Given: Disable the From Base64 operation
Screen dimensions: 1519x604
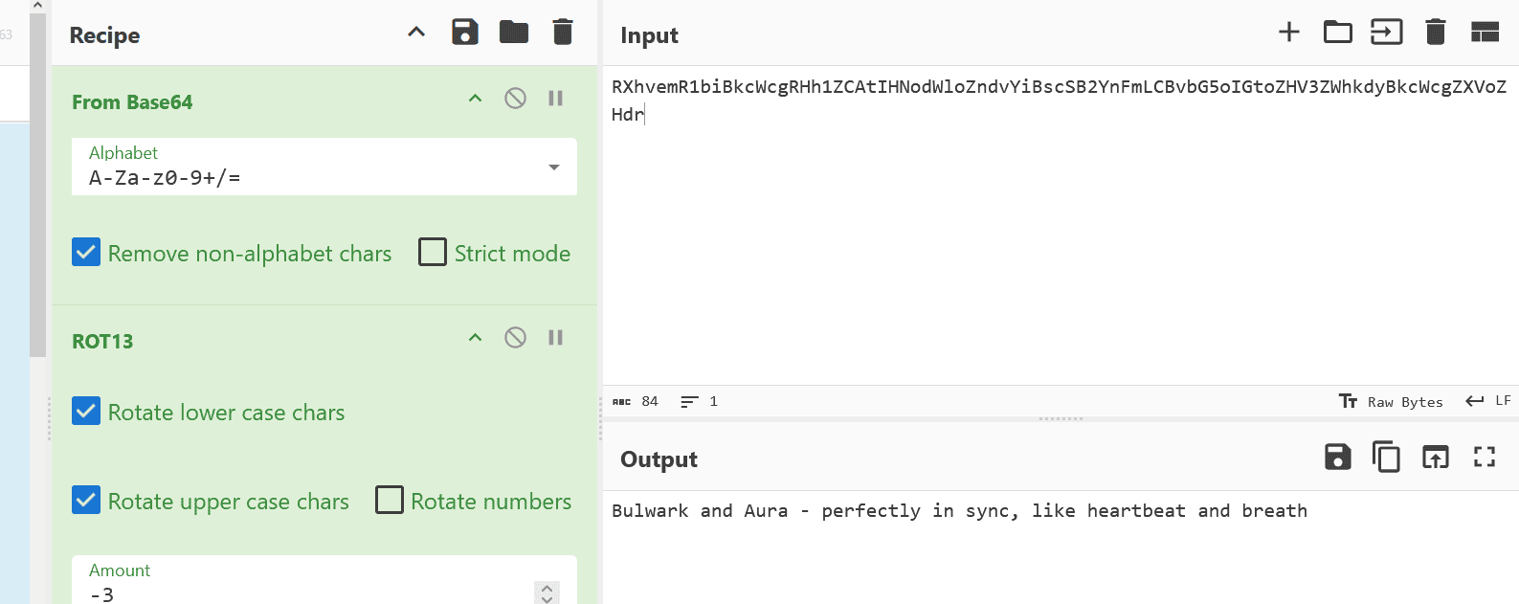Looking at the screenshot, I should click(x=515, y=99).
